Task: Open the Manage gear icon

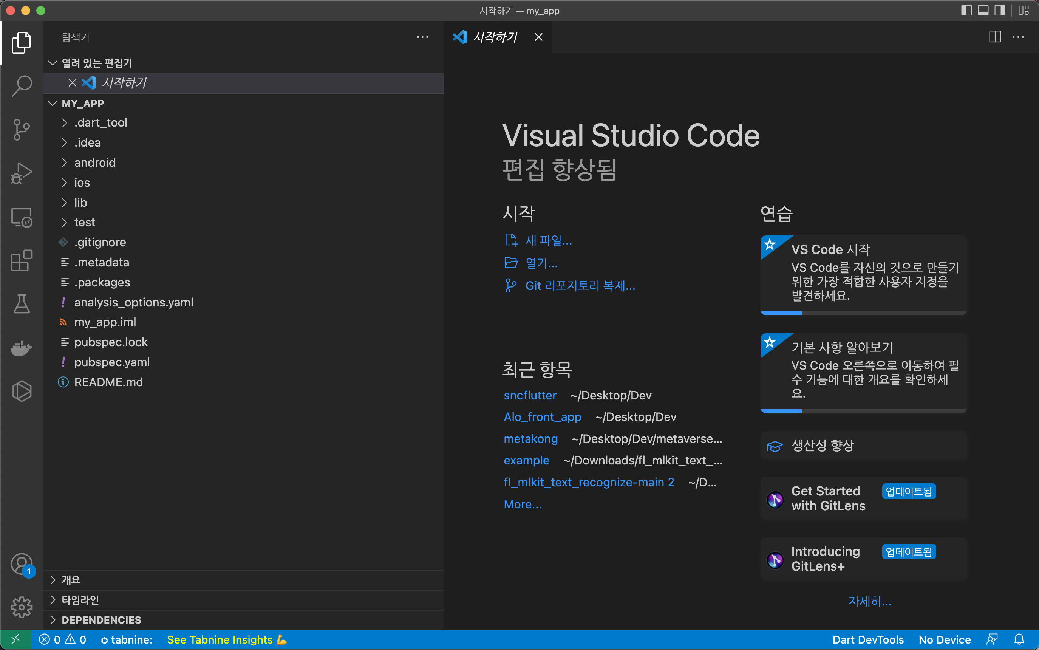Action: coord(21,607)
